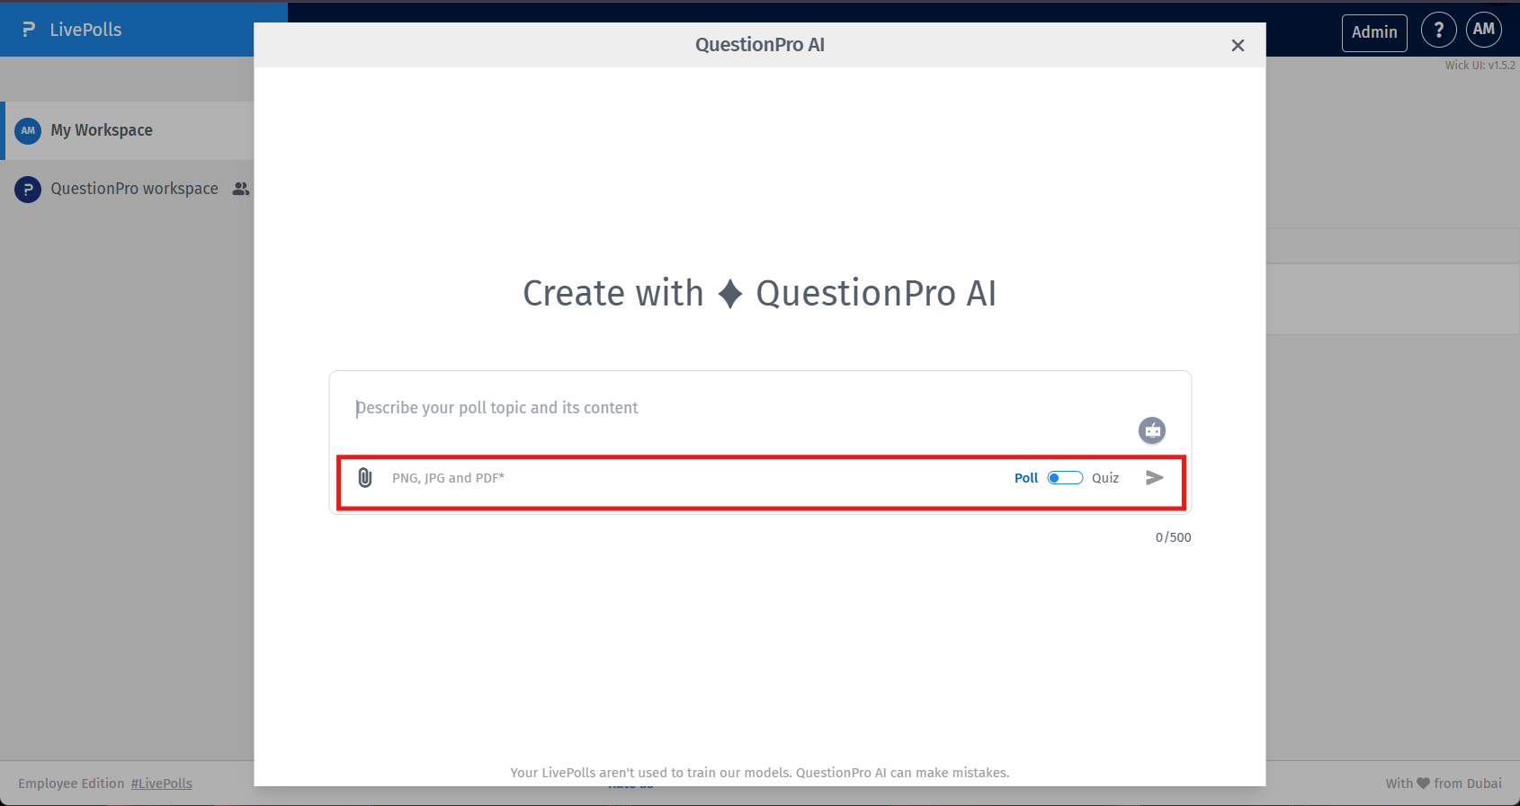Viewport: 1520px width, 806px height.
Task: Open the help question mark icon
Action: [x=1438, y=31]
